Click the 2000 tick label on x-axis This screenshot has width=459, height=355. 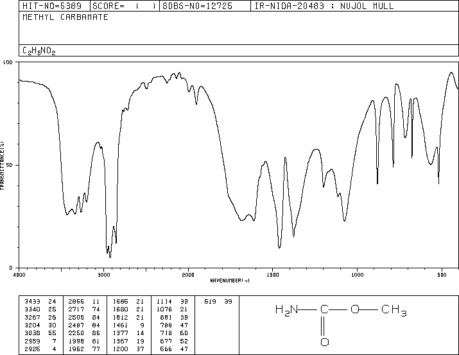point(188,275)
